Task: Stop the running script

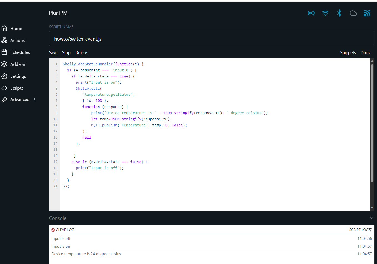Action: [66, 53]
